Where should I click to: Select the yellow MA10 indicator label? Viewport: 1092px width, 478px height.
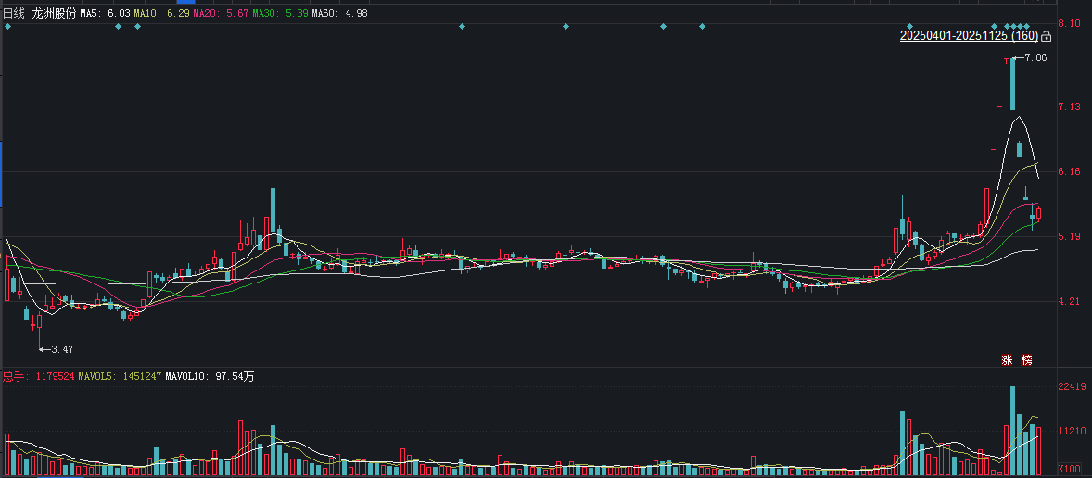[160, 14]
